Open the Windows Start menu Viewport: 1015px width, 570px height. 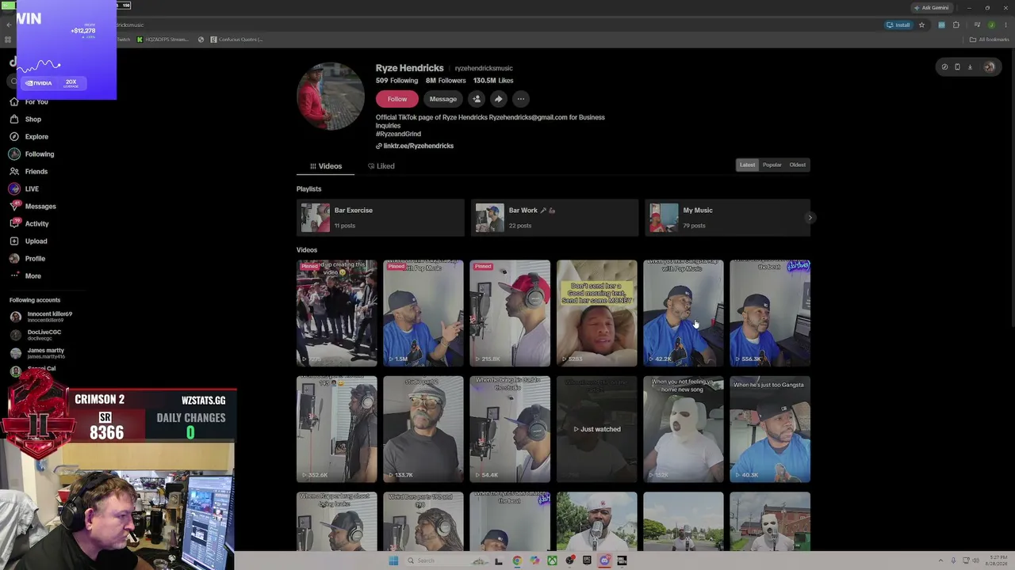(x=393, y=560)
